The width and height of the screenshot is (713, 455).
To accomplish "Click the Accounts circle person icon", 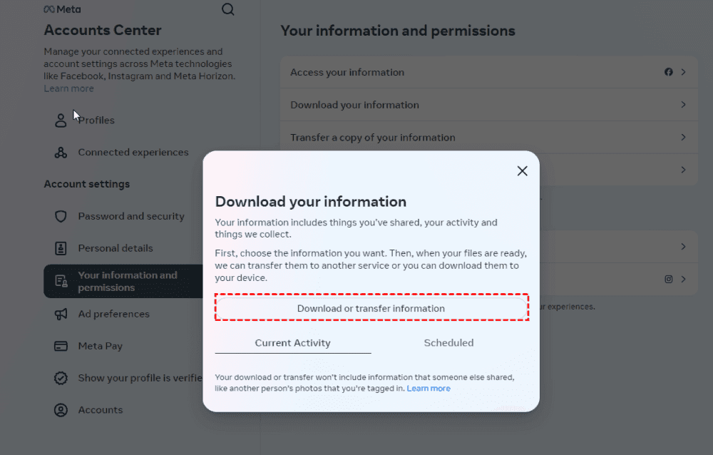I will [61, 410].
